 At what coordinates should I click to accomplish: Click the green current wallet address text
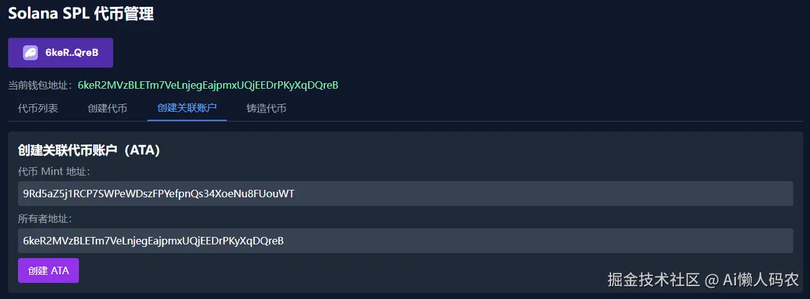(x=208, y=85)
